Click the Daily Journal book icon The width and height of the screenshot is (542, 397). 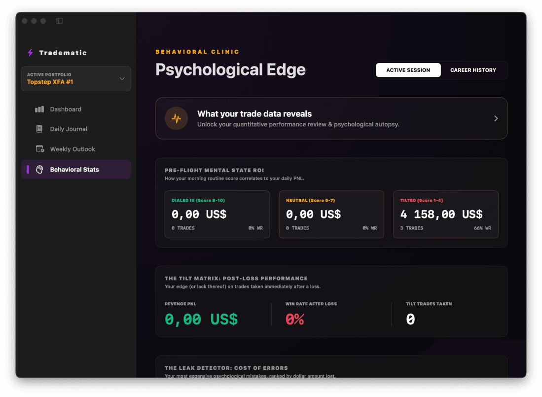click(x=39, y=129)
